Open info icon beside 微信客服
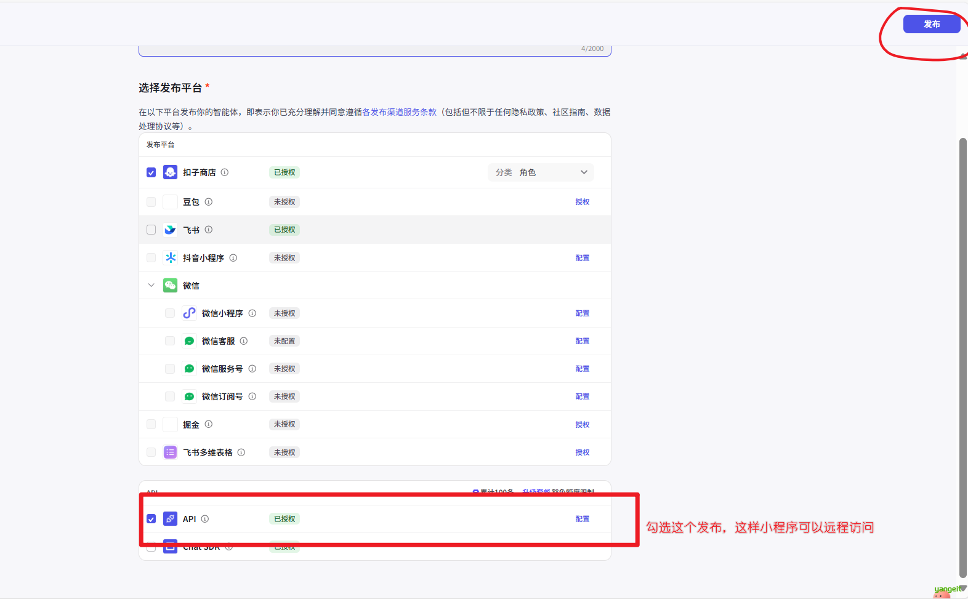The height and width of the screenshot is (599, 968). click(244, 341)
